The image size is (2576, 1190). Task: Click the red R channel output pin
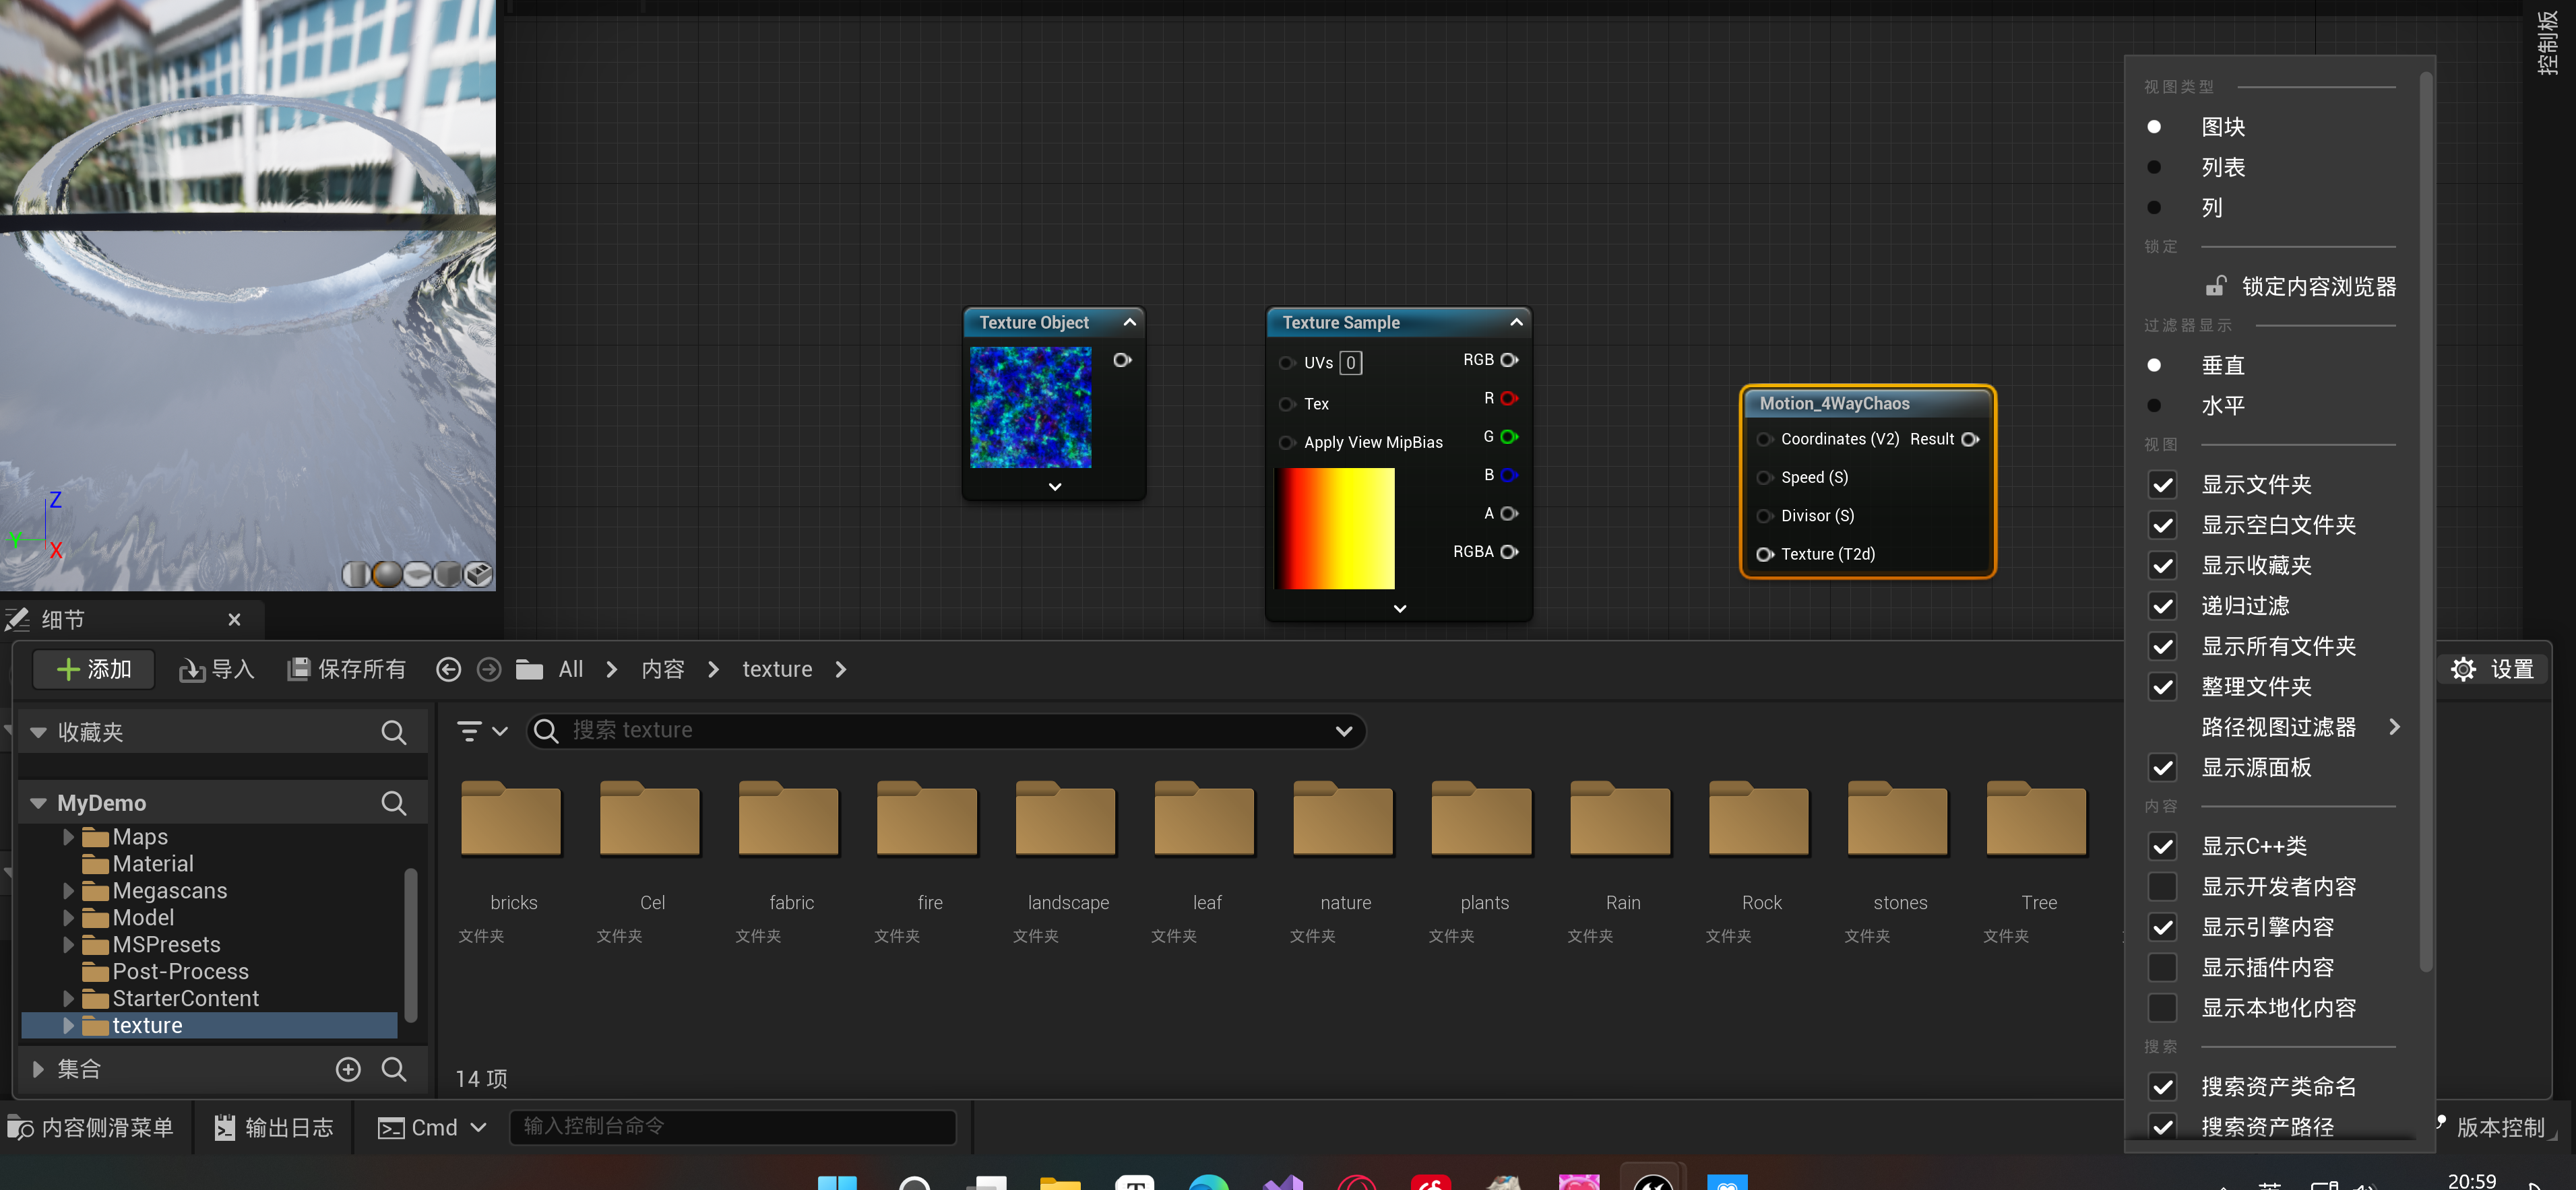[1509, 399]
